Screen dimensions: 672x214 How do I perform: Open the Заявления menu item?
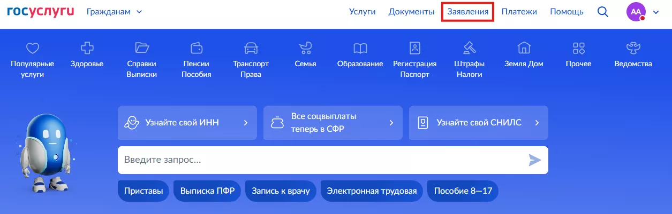467,12
